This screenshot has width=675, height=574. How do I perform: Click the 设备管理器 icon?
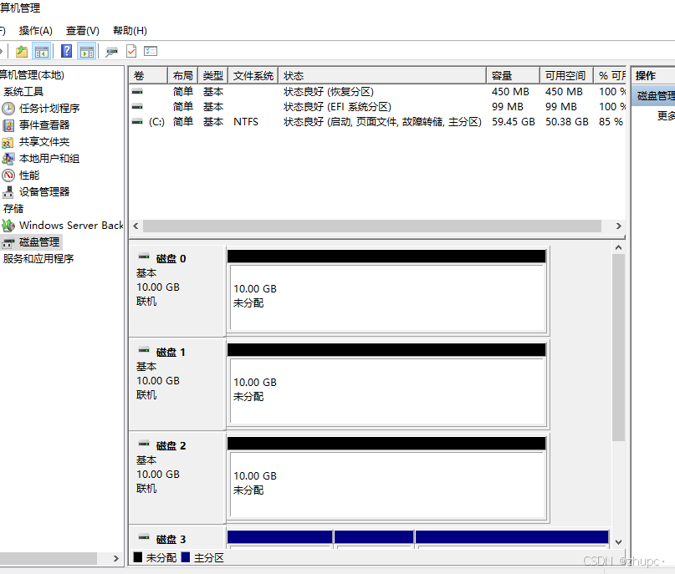8,192
